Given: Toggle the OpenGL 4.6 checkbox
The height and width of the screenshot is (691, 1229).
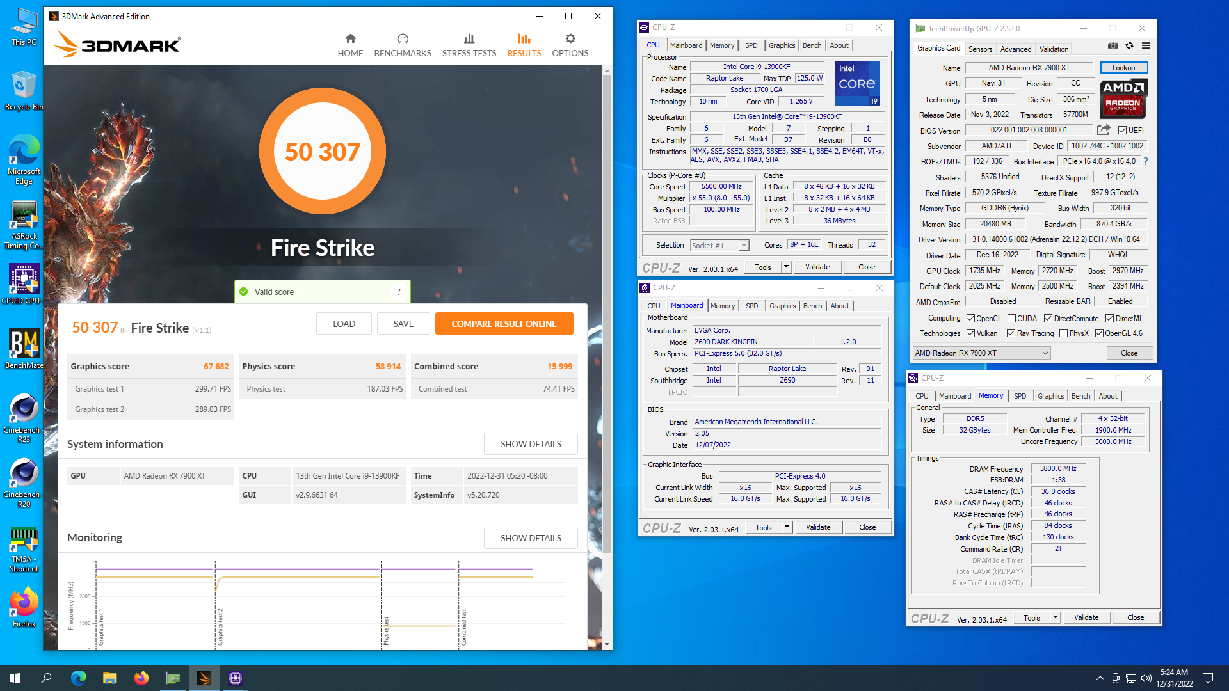Looking at the screenshot, I should click(1099, 333).
